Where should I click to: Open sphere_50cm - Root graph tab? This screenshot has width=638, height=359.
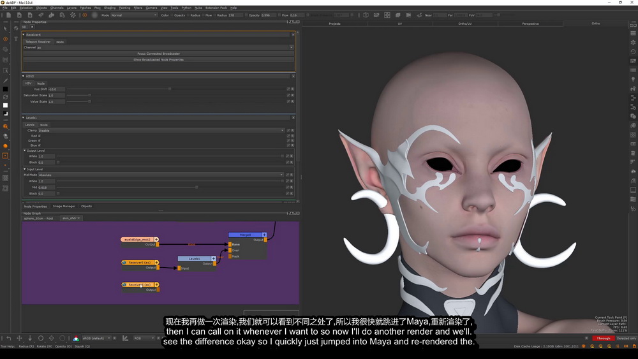click(39, 218)
